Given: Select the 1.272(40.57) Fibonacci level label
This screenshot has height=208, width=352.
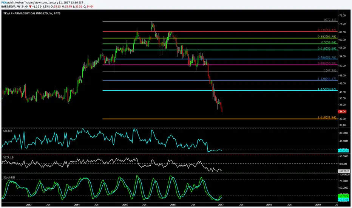Looking at the screenshot, I should [x=327, y=89].
